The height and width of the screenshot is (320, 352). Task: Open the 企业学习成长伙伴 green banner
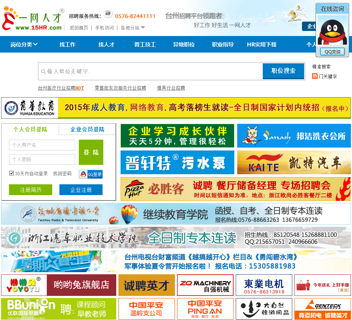coord(177,136)
